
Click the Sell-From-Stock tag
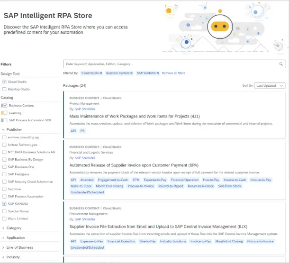coord(230,186)
